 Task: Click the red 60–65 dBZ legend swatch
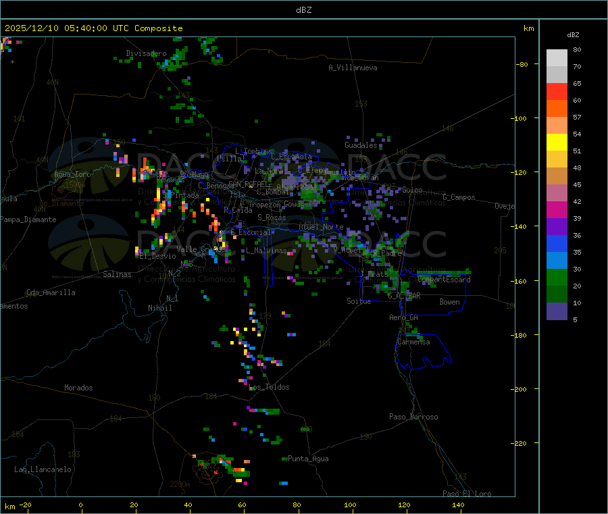(557, 91)
